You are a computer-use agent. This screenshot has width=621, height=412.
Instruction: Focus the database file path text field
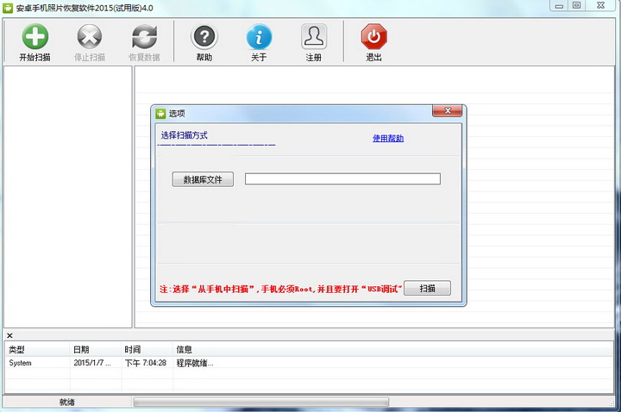point(342,179)
